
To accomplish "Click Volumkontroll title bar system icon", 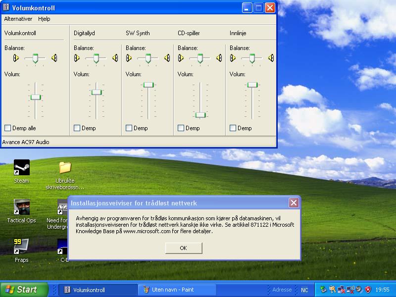I will tap(6, 7).
